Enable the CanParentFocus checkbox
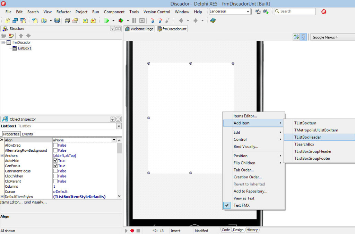The width and height of the screenshot is (355, 234). coord(55,171)
